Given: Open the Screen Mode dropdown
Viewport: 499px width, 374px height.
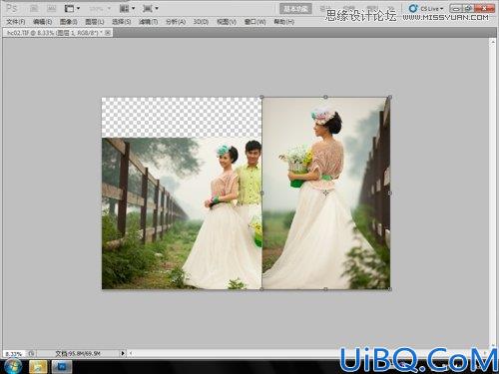Looking at the screenshot, I should [151, 8].
